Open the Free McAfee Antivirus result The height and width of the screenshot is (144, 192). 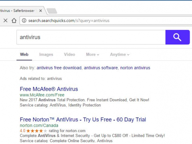pyautogui.click(x=49, y=89)
